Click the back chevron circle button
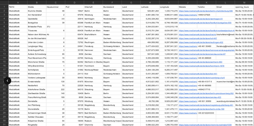This screenshot has width=254, height=126. (x=7, y=81)
